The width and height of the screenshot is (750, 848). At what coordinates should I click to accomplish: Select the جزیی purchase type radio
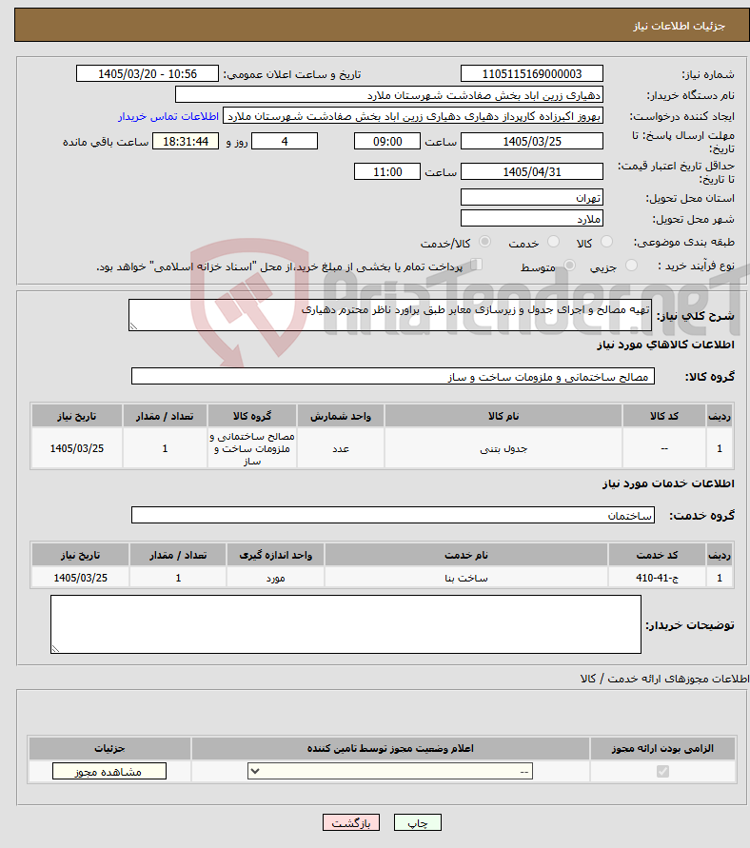point(631,266)
